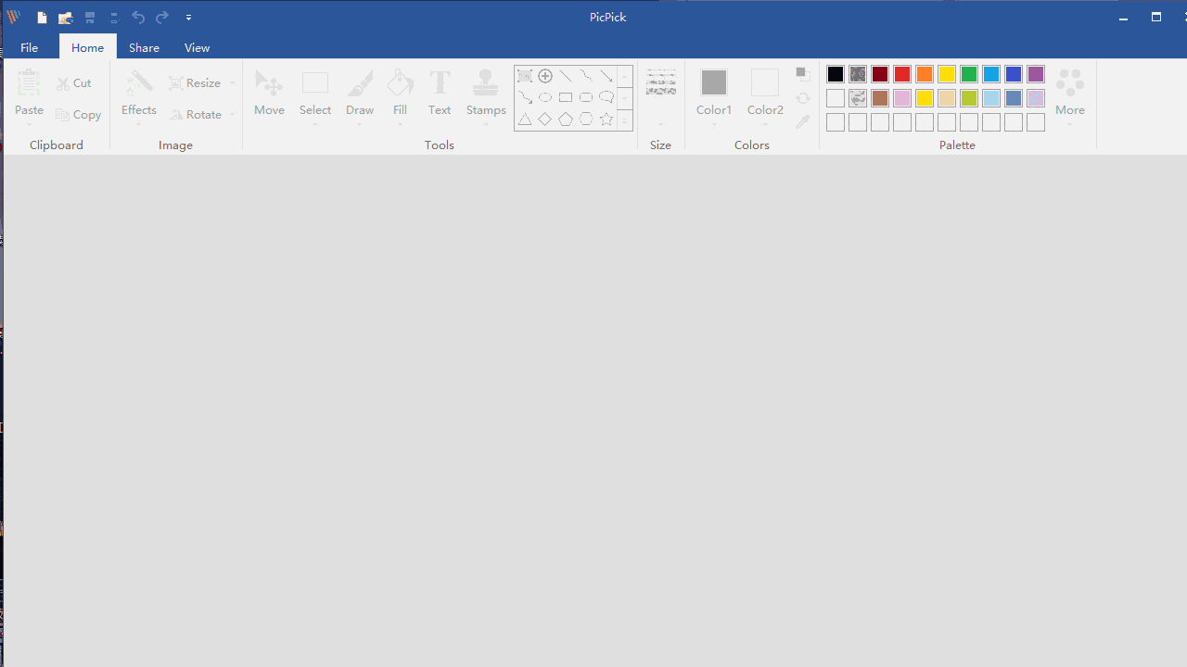
Task: Select the Text tool
Action: (439, 93)
